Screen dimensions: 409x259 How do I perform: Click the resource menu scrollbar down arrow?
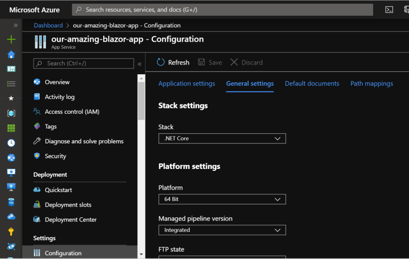point(141,254)
